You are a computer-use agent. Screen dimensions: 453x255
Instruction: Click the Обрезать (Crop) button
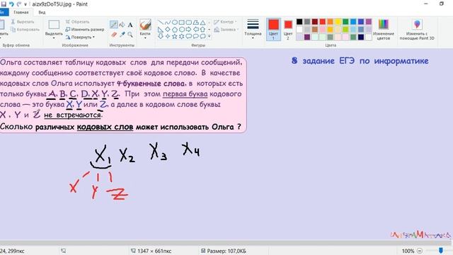[77, 22]
